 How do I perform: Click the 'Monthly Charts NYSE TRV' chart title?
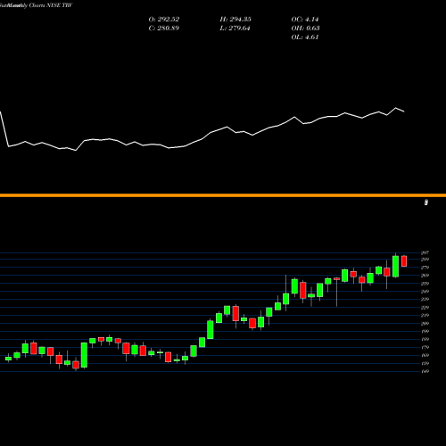[x=39, y=5]
